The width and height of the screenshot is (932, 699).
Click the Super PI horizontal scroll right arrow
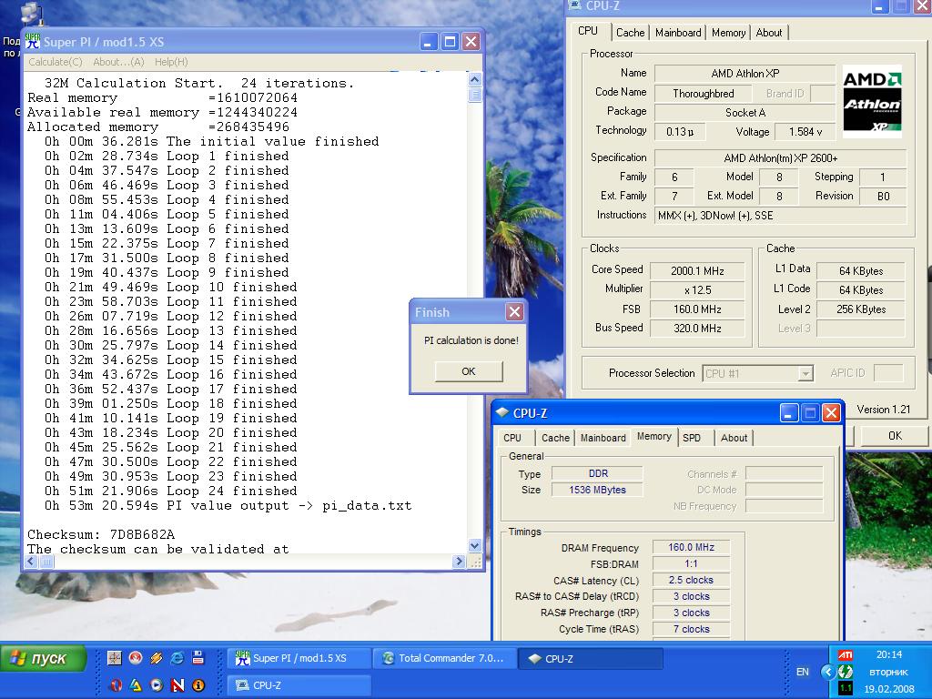point(459,561)
